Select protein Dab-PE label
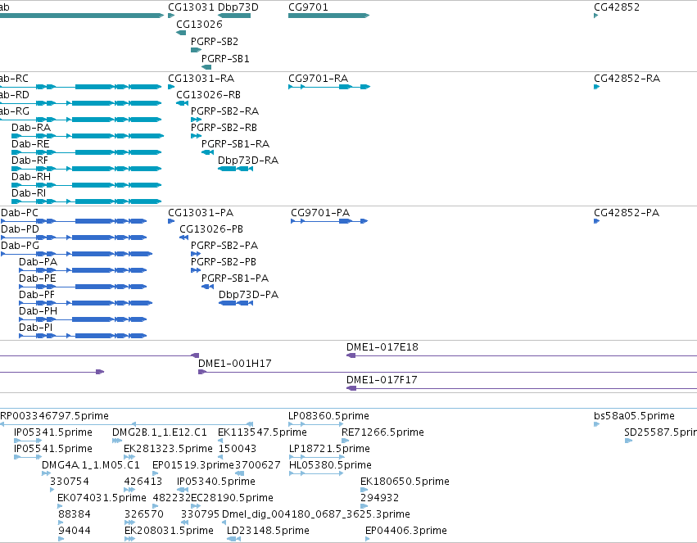Image resolution: width=697 pixels, height=543 pixels. tap(38, 278)
